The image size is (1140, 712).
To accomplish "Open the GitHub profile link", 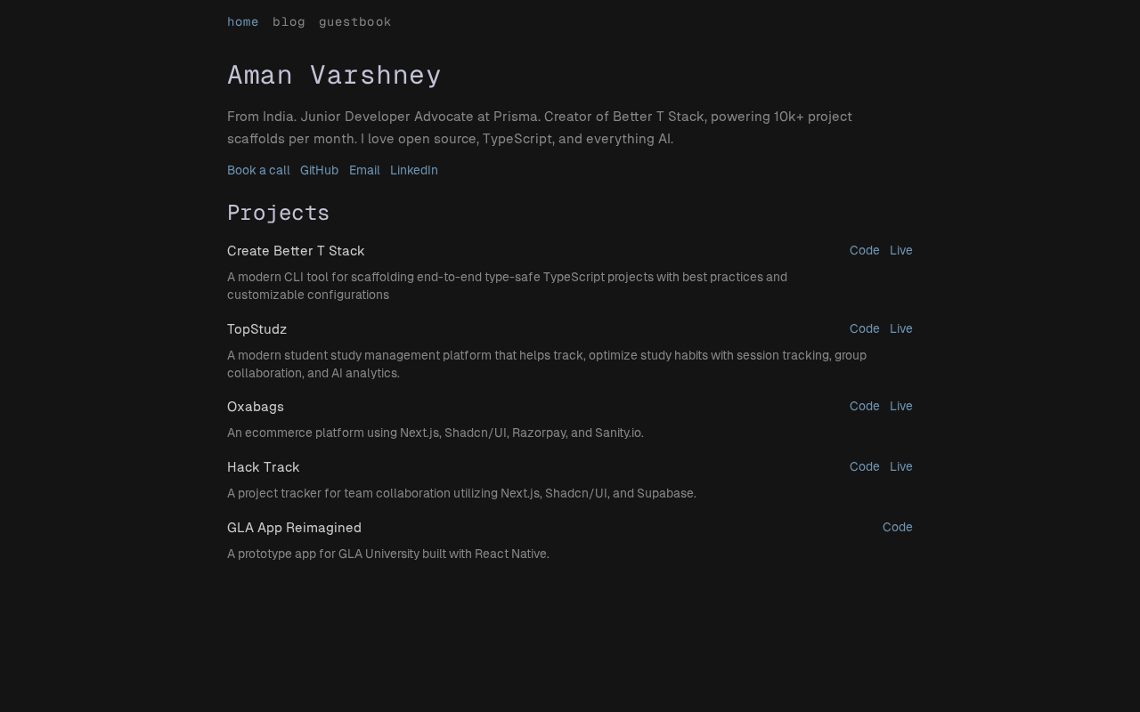I will pyautogui.click(x=319, y=170).
